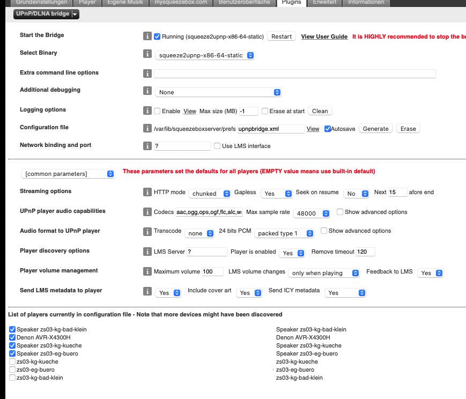Open info icon for Extra command line options

pyautogui.click(x=147, y=73)
